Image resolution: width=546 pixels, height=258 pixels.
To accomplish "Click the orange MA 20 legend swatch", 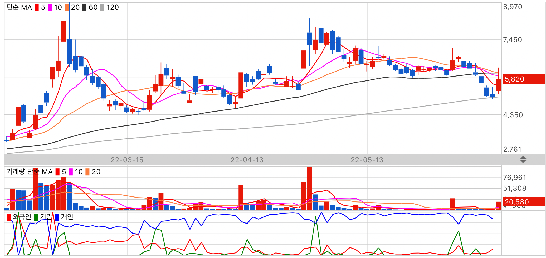I will pos(67,7).
